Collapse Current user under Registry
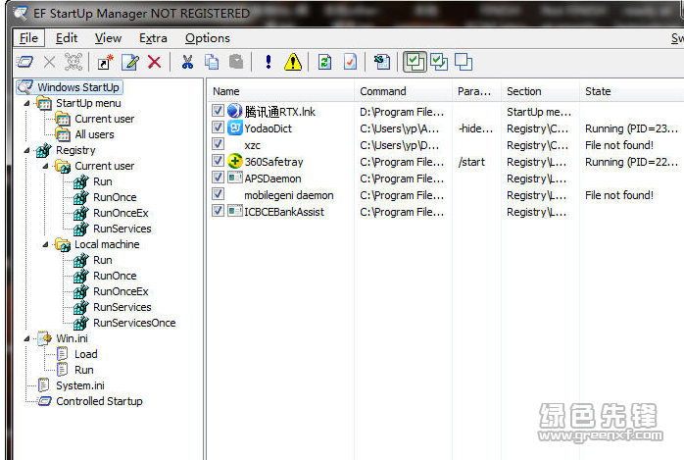Screen dimensions: 684x460 point(45,167)
